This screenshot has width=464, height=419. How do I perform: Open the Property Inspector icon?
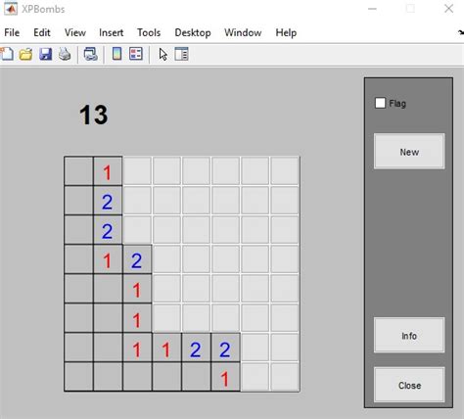point(181,54)
